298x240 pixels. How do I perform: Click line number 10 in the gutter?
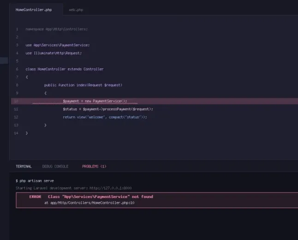[16, 101]
